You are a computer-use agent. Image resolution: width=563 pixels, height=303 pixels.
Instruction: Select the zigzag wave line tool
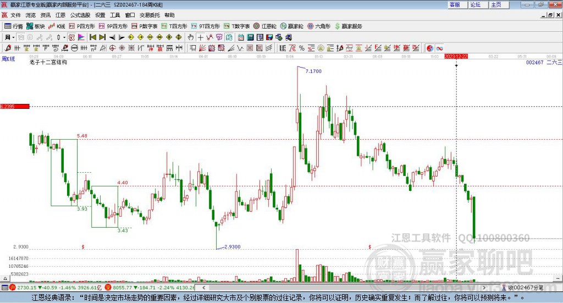(240, 48)
